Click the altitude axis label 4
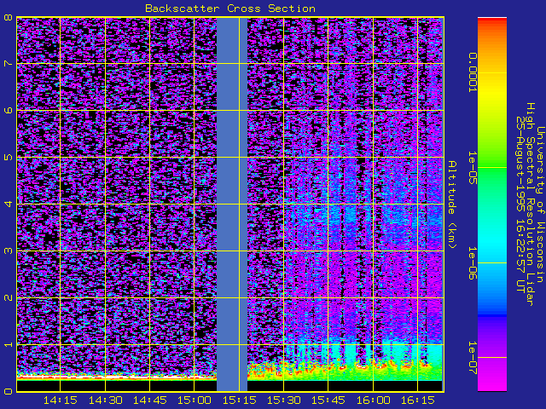 (x=8, y=204)
